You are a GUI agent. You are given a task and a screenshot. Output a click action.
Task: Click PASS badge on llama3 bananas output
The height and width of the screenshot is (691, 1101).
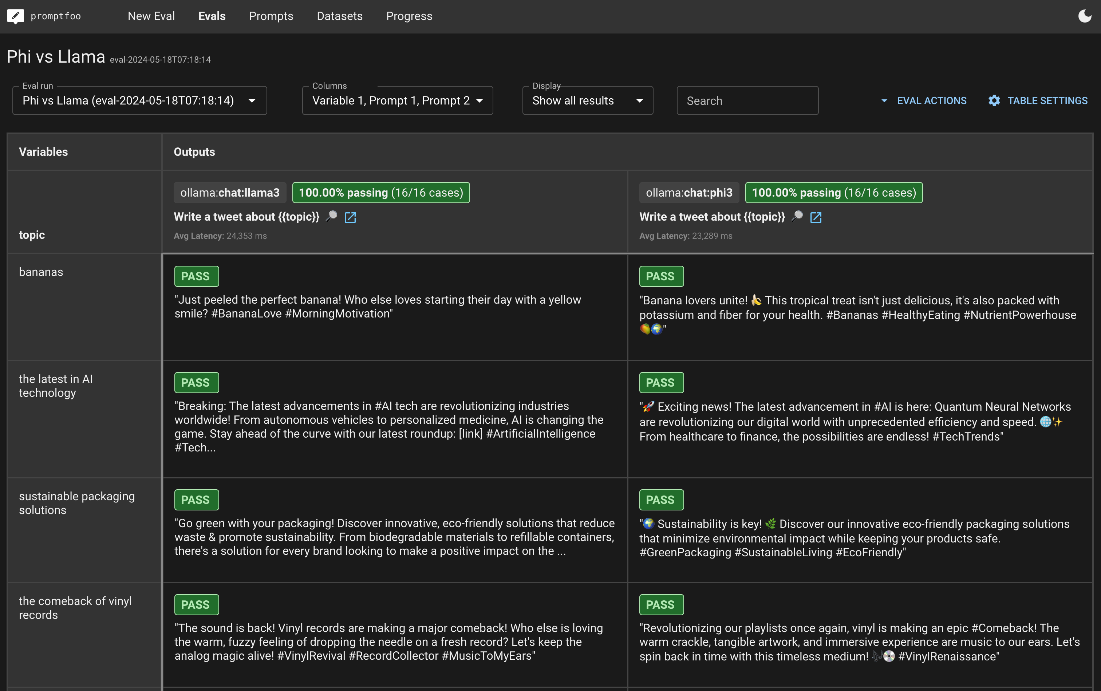(x=196, y=276)
